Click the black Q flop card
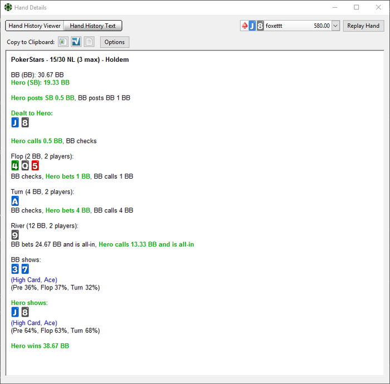 tap(25, 166)
